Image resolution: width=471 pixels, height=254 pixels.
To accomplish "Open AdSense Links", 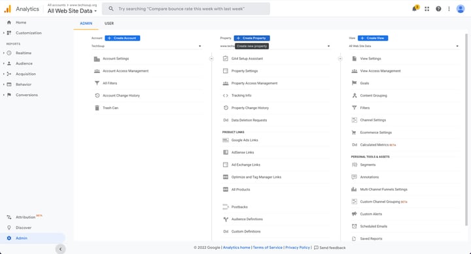I will click(243, 152).
